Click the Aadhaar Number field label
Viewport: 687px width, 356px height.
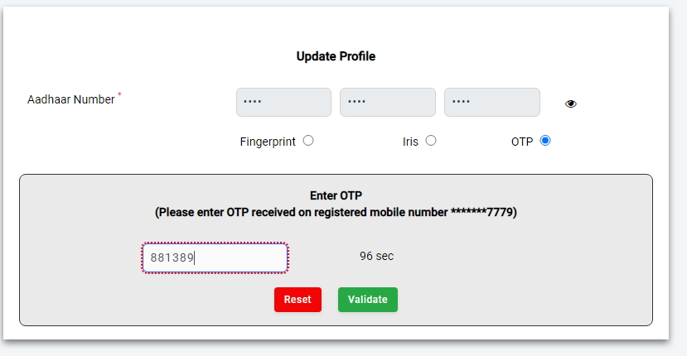click(x=71, y=99)
